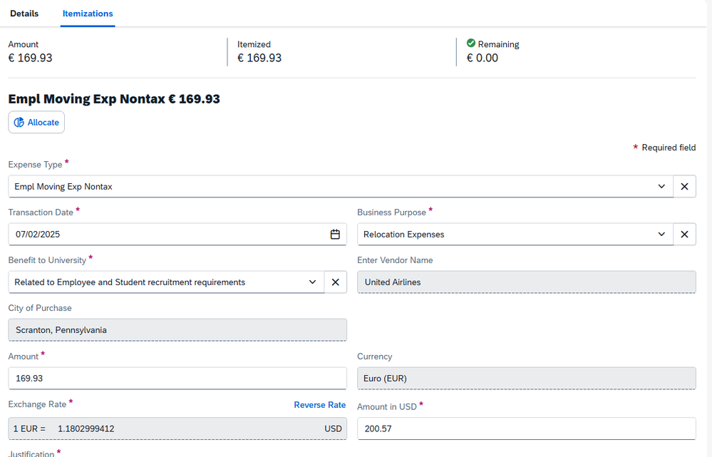The width and height of the screenshot is (712, 457).
Task: Clear the Benefit to University value
Action: tap(335, 282)
